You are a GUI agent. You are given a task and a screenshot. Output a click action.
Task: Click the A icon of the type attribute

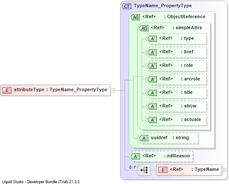point(152,39)
